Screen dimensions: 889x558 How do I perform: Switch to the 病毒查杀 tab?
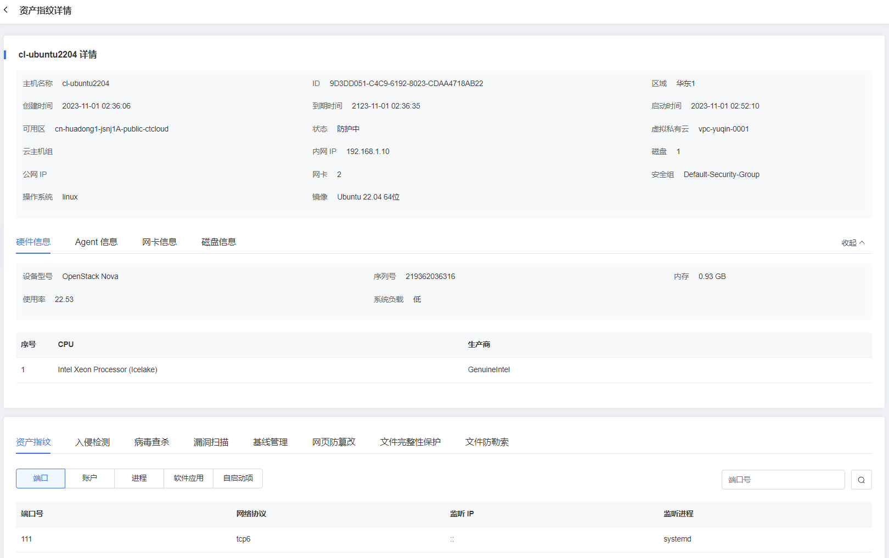tap(151, 442)
